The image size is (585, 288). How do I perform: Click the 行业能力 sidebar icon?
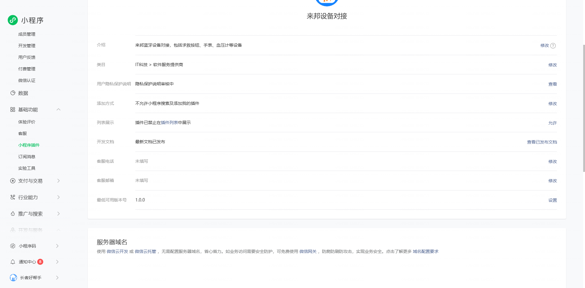13,197
